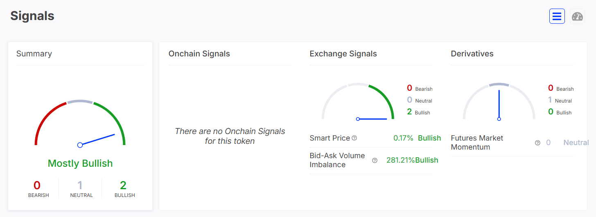Select Futures Market Momentum row
This screenshot has width=596, height=217.
point(512,143)
